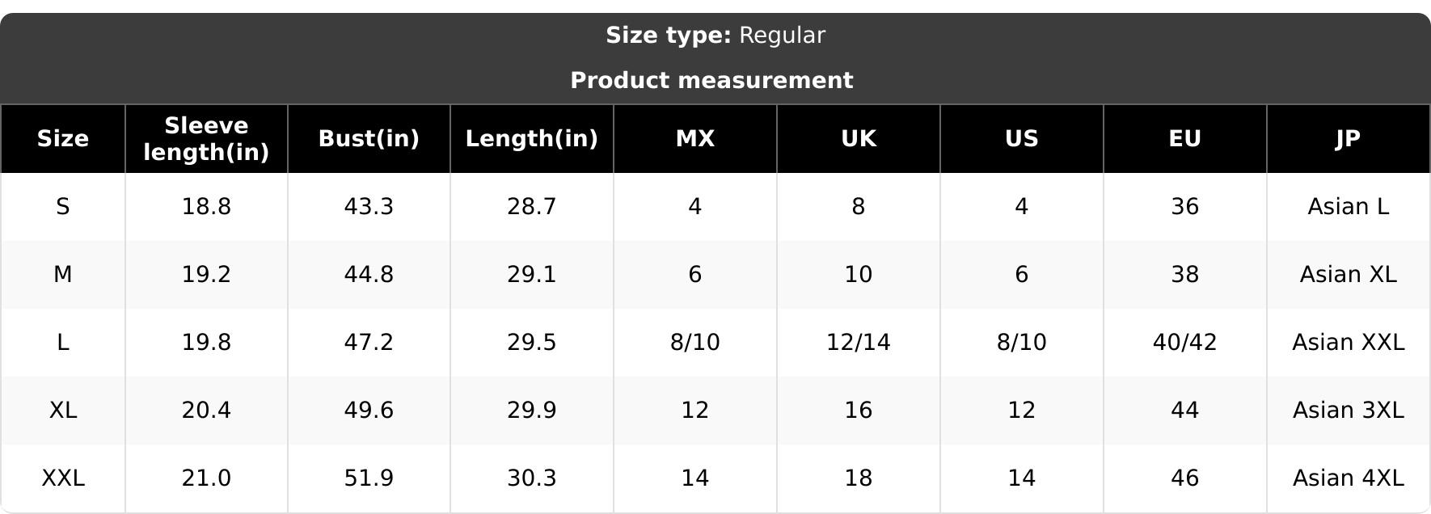Select the JP column header

1349,139
